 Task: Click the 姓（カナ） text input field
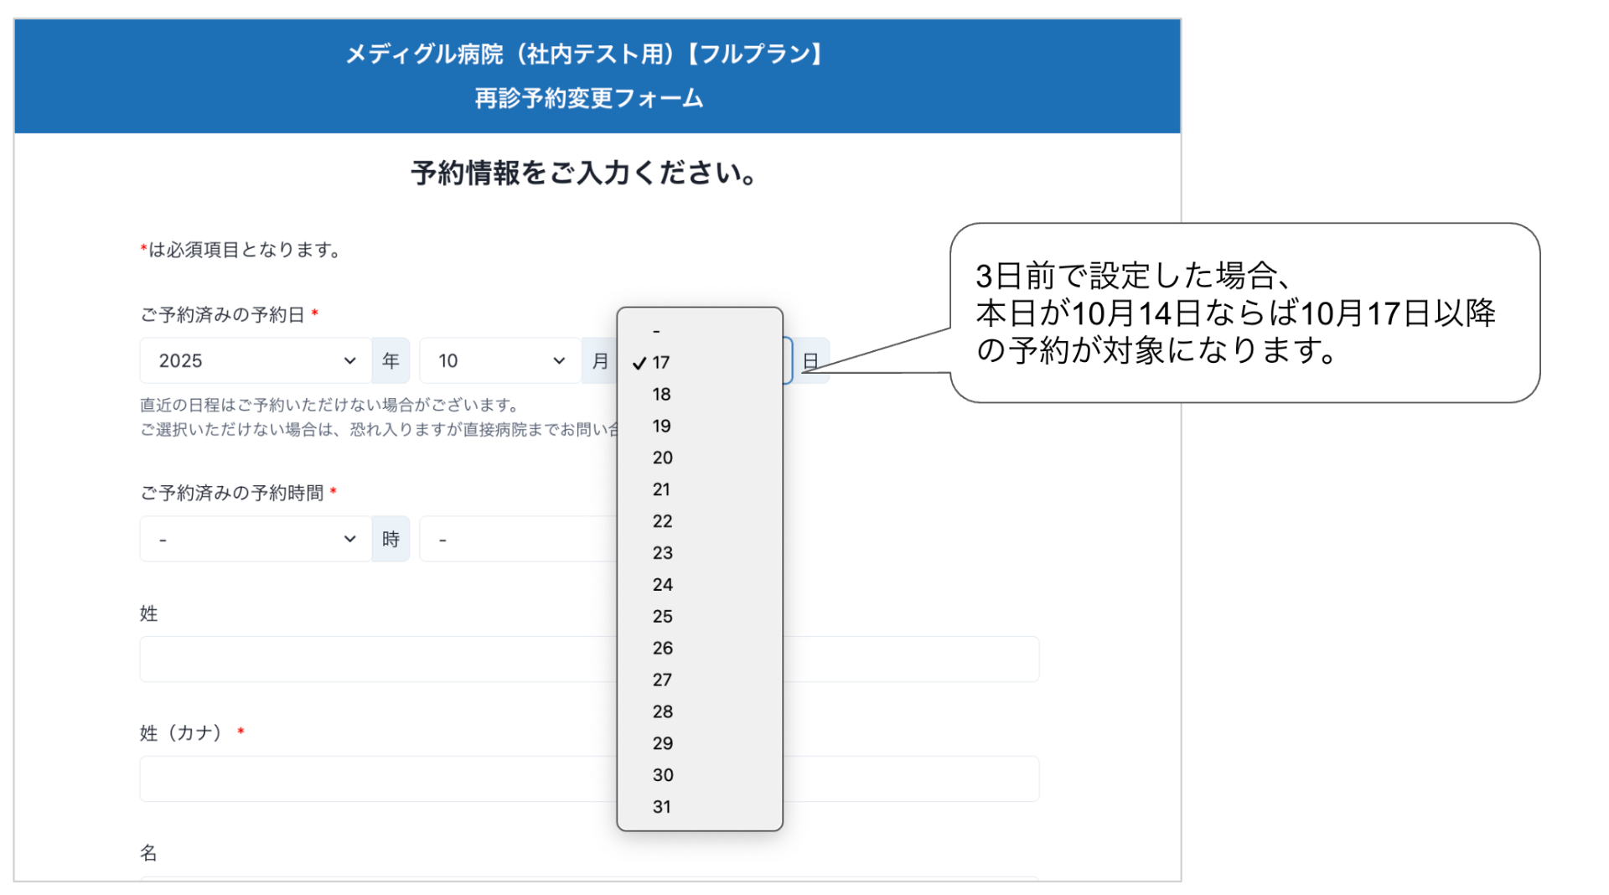[377, 779]
